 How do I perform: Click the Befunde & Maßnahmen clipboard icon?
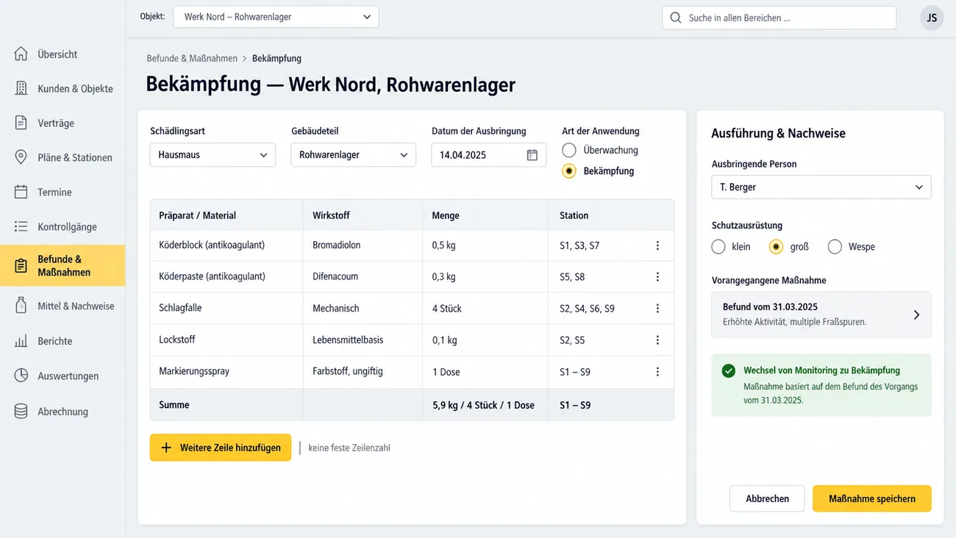(21, 265)
